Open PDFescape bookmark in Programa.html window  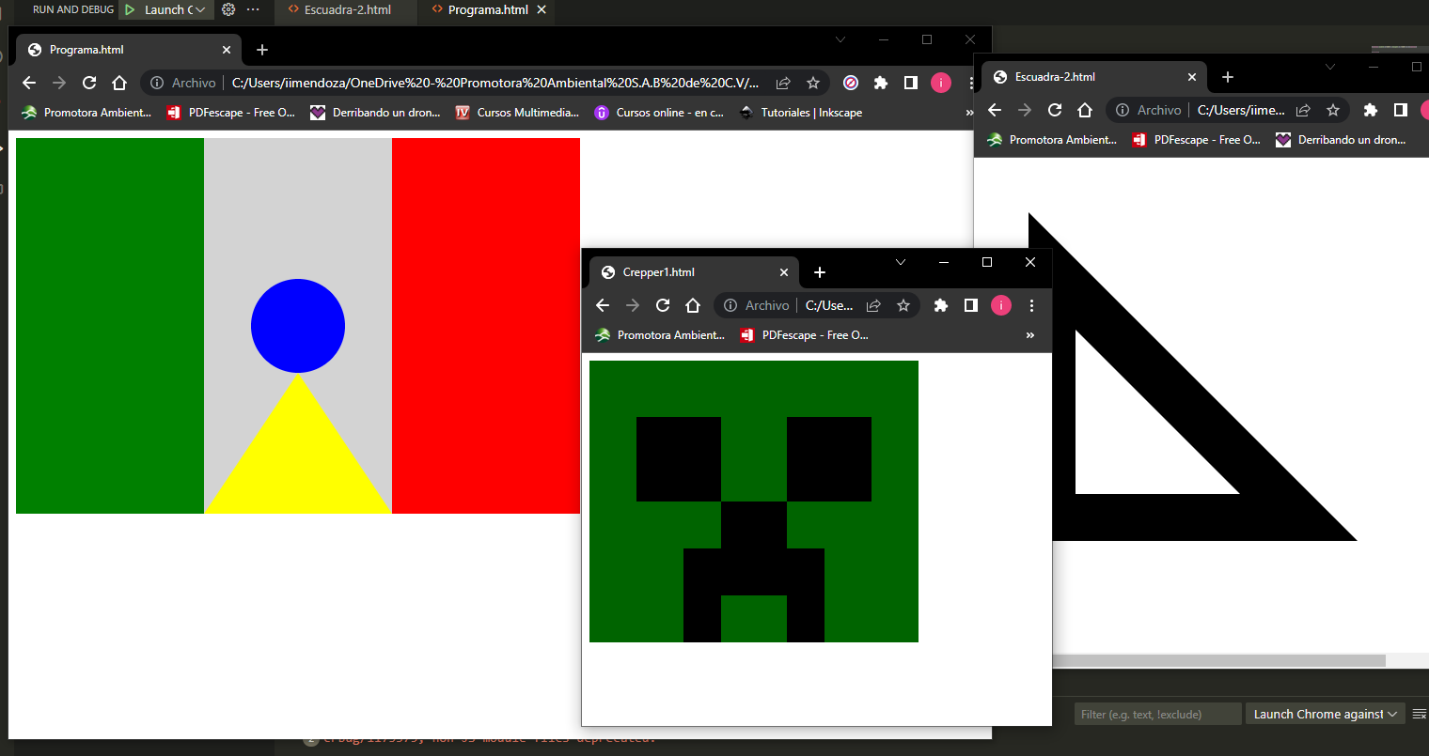(x=231, y=113)
